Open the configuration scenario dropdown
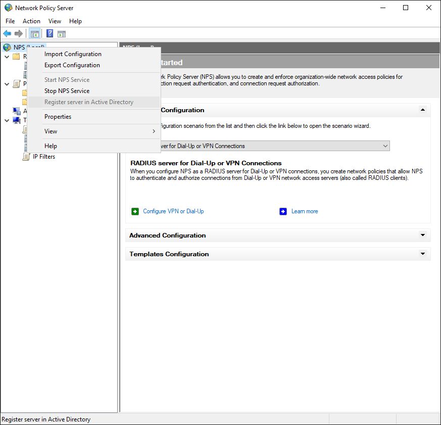The width and height of the screenshot is (441, 425). pos(385,146)
